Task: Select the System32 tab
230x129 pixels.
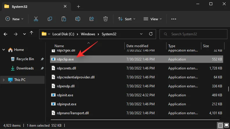Action: 36,6
